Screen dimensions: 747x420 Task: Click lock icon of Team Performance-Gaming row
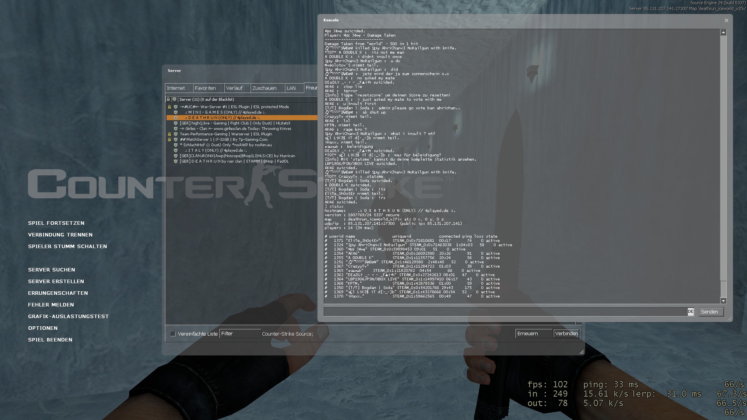click(x=169, y=134)
